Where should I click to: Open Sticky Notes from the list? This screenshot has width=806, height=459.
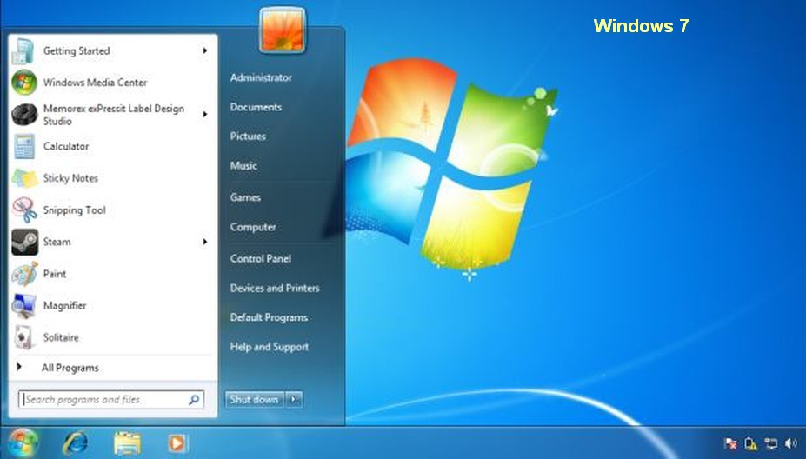[70, 178]
